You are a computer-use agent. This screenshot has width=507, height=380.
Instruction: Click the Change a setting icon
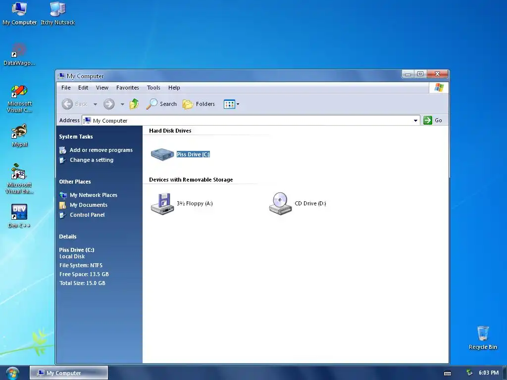63,160
